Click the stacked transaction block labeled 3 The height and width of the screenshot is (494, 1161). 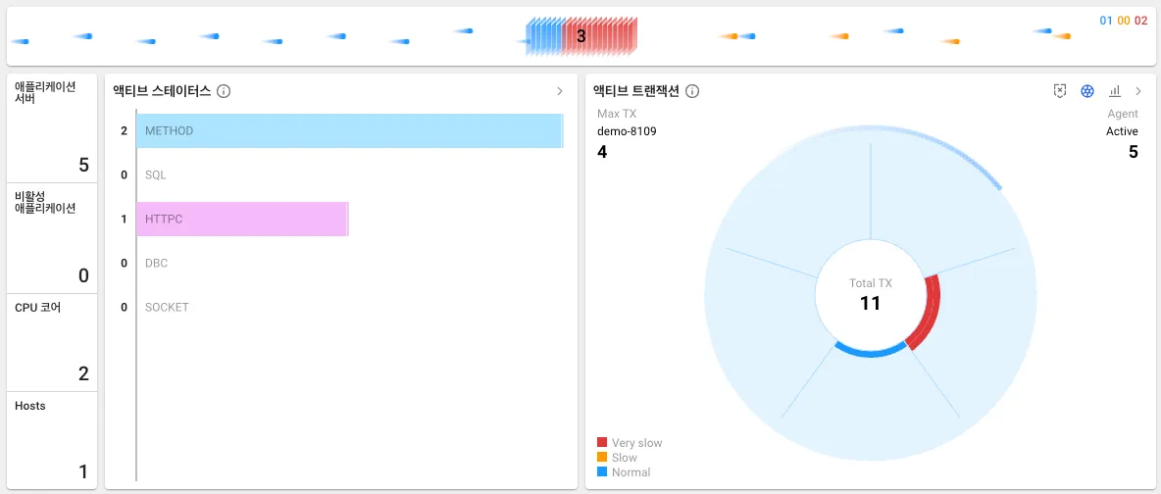pyautogui.click(x=581, y=36)
